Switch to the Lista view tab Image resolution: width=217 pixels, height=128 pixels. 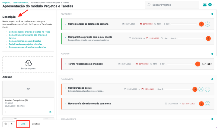(x=23, y=124)
